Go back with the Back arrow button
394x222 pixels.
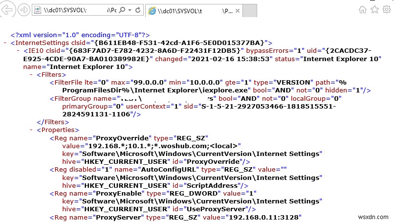pyautogui.click(x=7, y=10)
